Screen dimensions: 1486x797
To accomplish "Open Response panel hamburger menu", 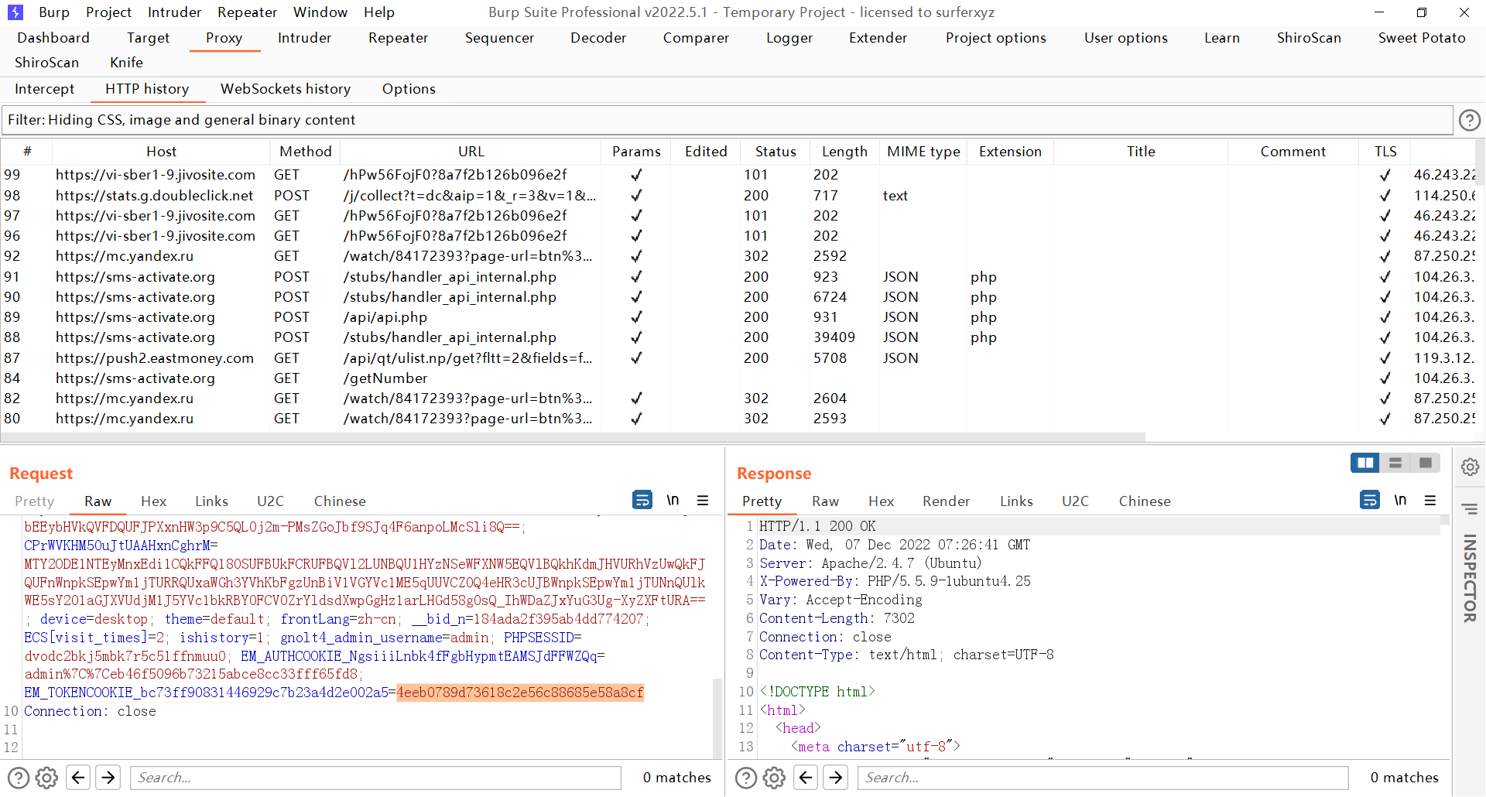I will coord(1430,500).
